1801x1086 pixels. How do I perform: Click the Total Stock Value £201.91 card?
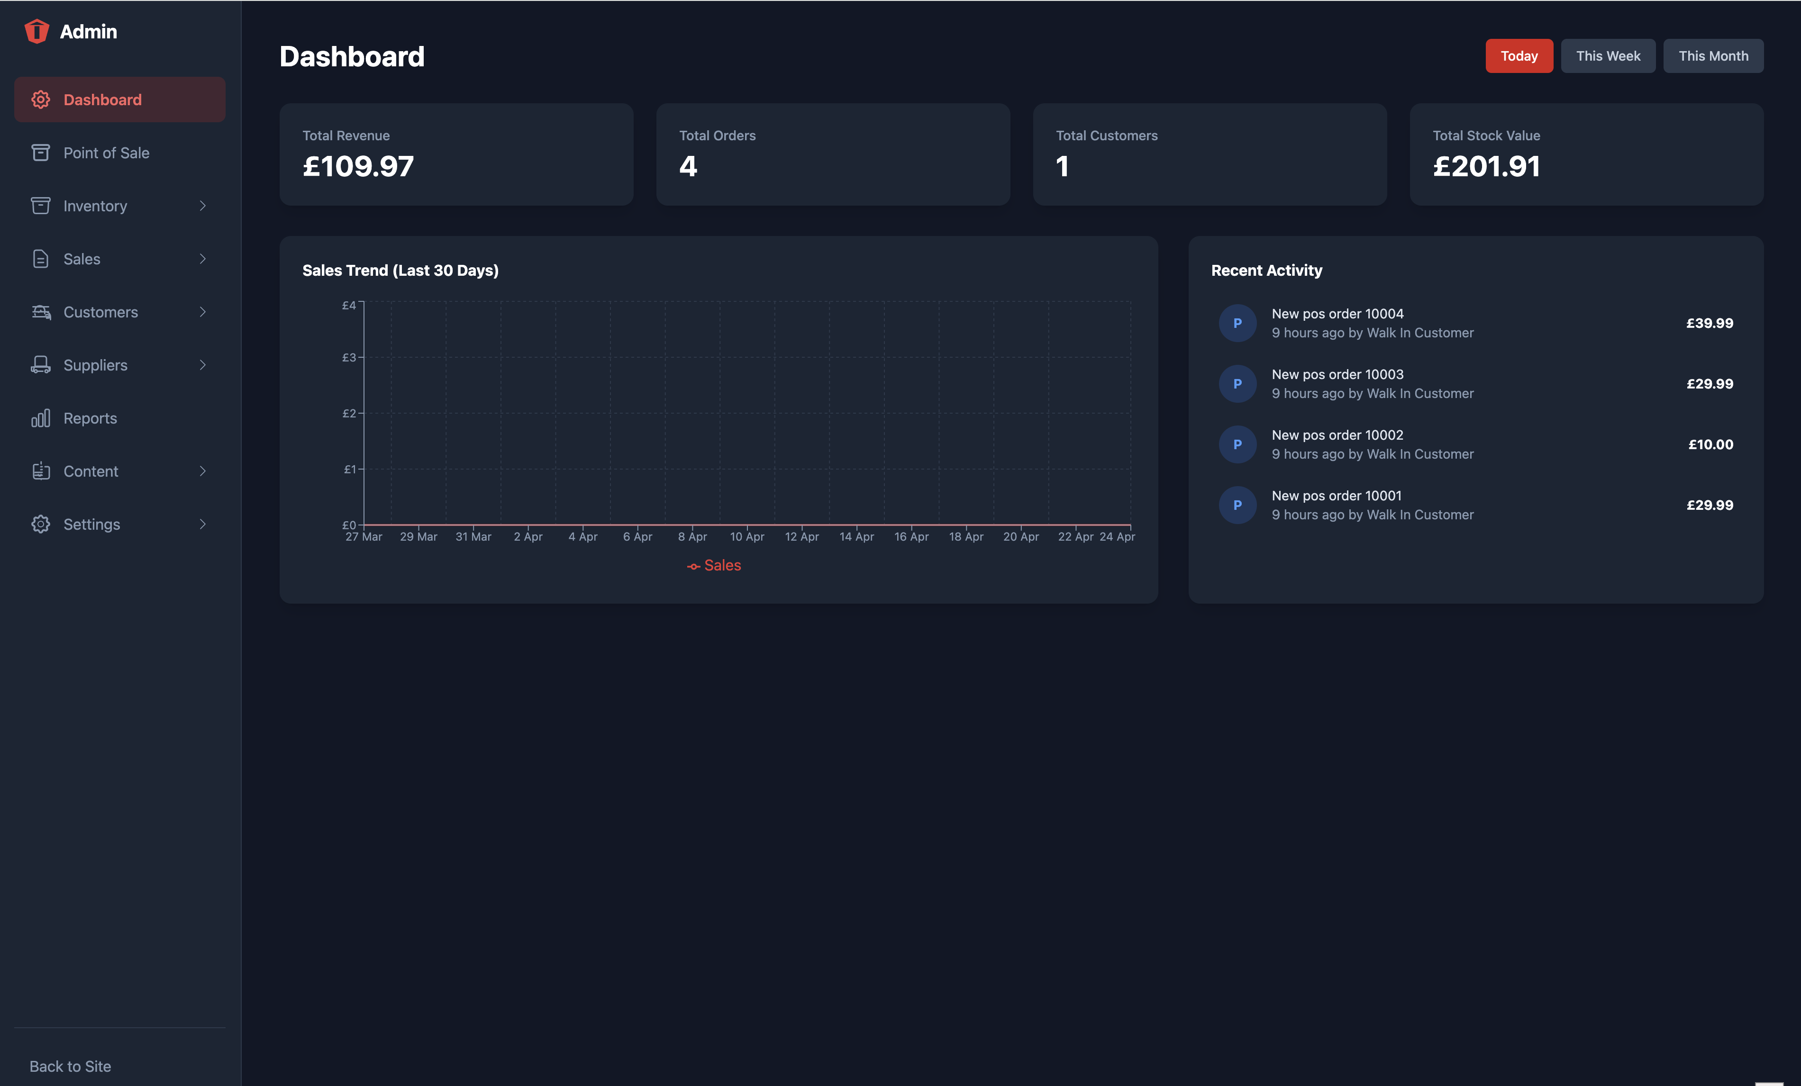[x=1587, y=154]
